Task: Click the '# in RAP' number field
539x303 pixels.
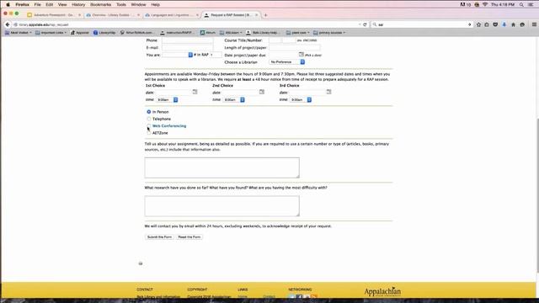Action: tap(216, 55)
